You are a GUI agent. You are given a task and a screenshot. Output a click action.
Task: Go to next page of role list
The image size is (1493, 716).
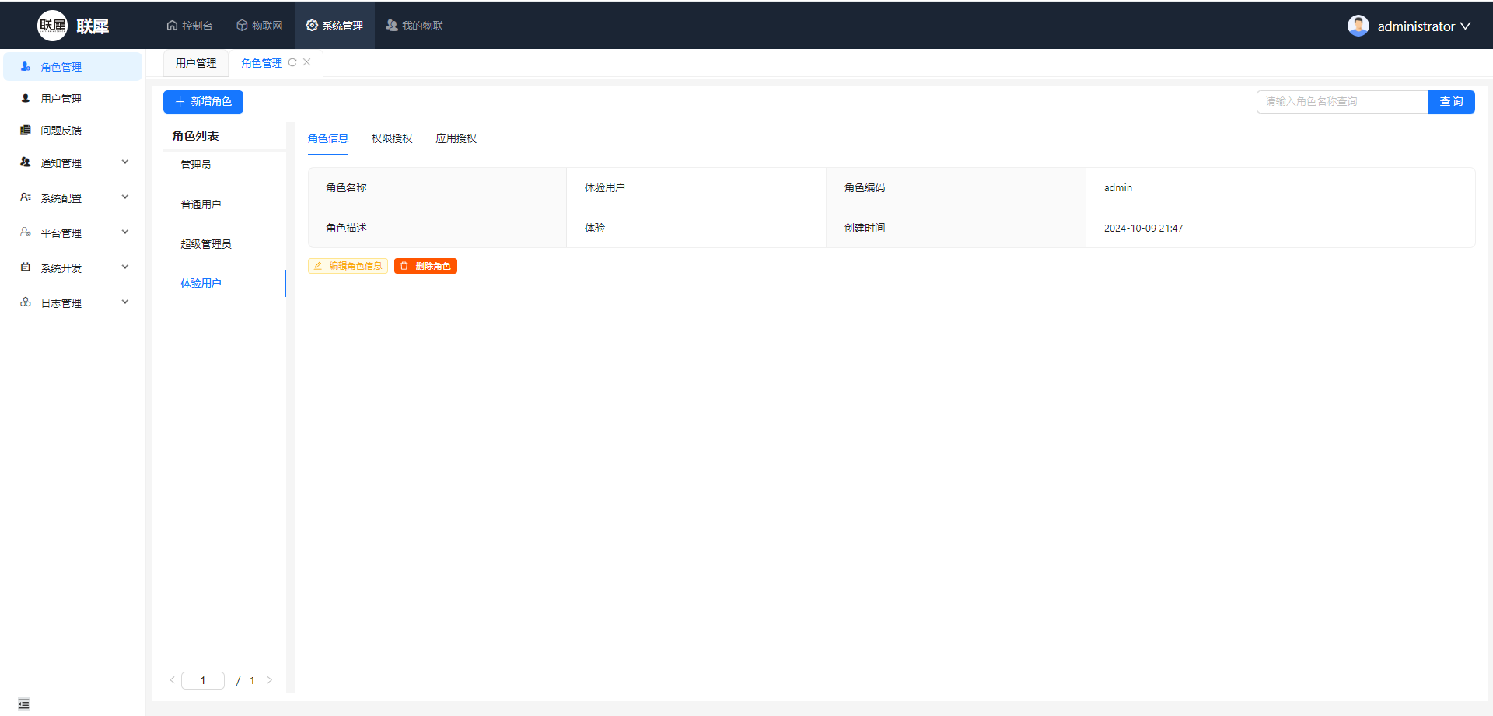(270, 680)
